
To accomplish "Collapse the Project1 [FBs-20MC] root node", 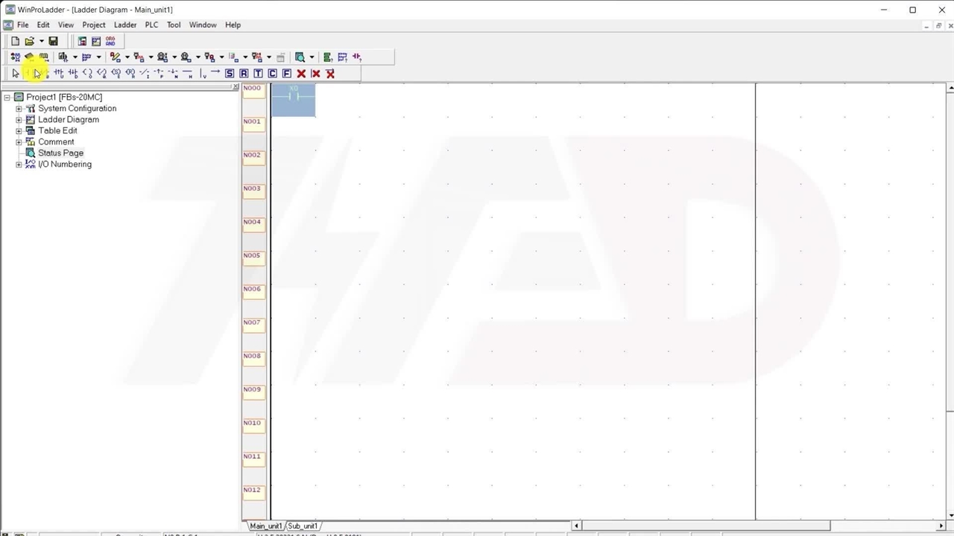I will [7, 98].
